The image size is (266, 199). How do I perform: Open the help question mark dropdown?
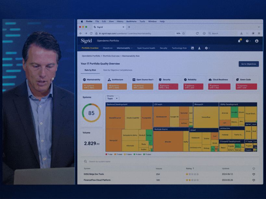click(x=248, y=41)
